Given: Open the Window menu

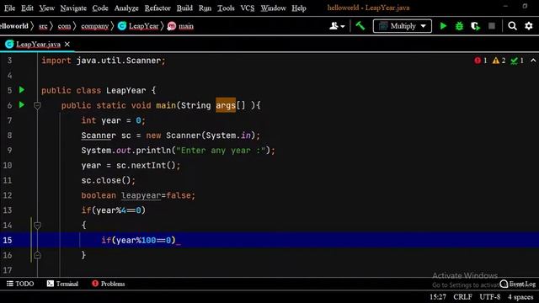Looking at the screenshot, I should point(273,8).
